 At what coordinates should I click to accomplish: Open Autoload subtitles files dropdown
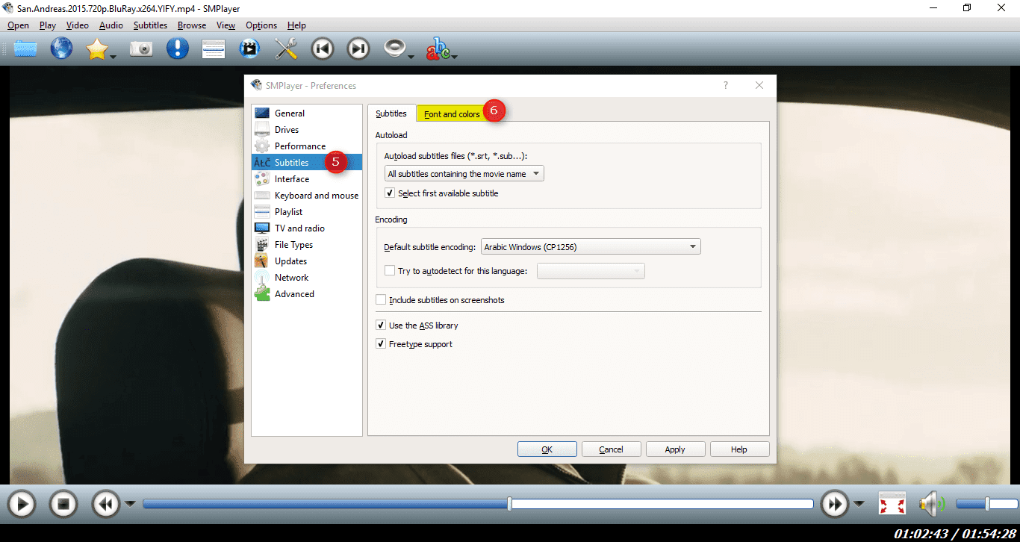click(464, 174)
